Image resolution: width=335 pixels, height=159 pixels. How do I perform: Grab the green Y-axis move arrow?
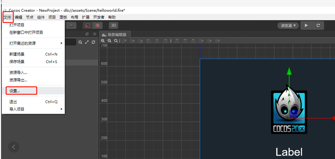(x=289, y=71)
